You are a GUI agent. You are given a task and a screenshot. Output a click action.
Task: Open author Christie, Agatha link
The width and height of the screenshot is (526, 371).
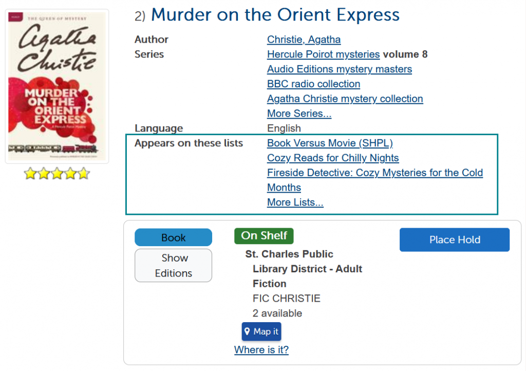click(304, 40)
